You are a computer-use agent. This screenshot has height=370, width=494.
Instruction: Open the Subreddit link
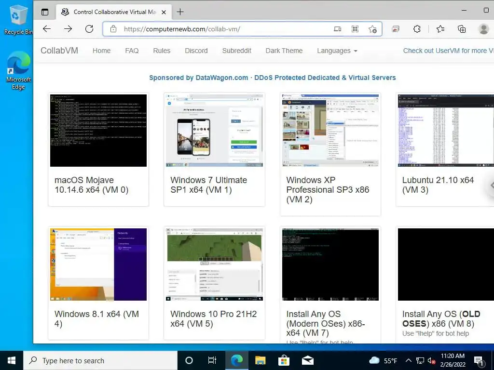point(236,51)
